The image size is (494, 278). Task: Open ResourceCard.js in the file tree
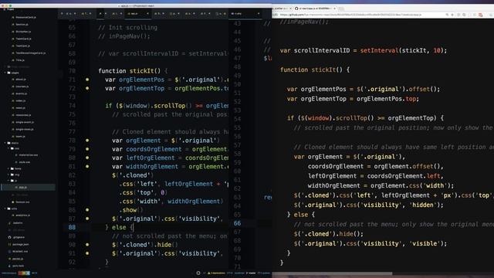click(x=25, y=17)
